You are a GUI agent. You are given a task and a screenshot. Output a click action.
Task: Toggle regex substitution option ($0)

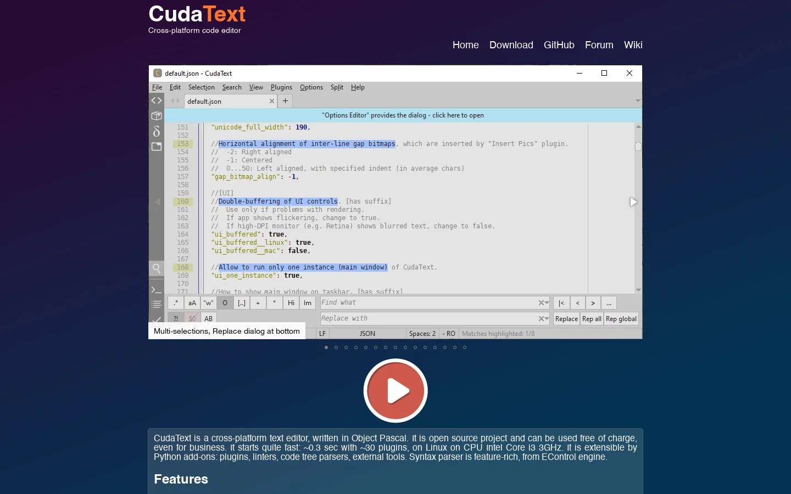(192, 318)
